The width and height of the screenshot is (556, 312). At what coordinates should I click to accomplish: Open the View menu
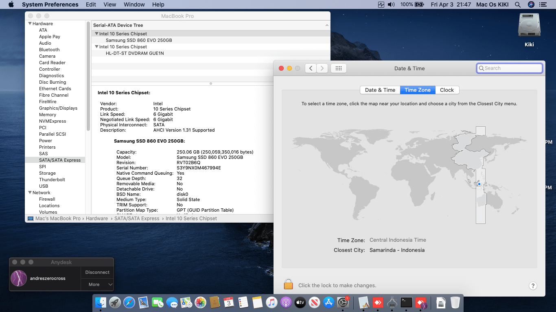110,4
